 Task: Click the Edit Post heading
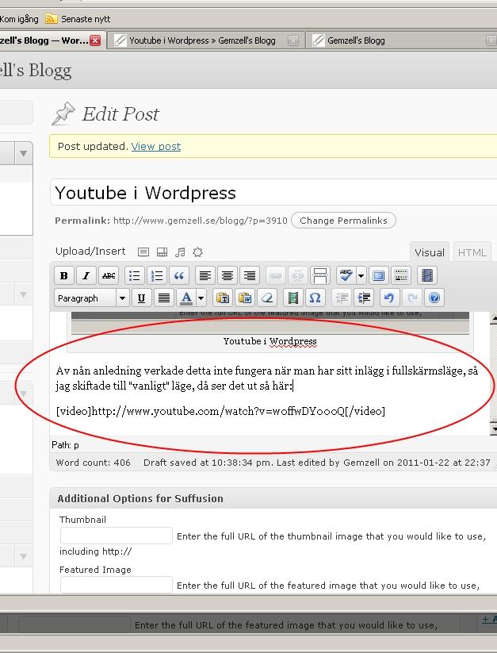[x=120, y=114]
